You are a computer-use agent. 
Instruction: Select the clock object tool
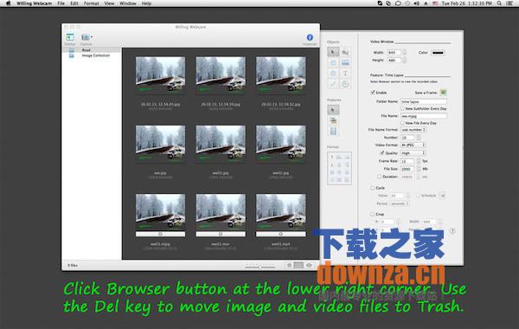[345, 84]
